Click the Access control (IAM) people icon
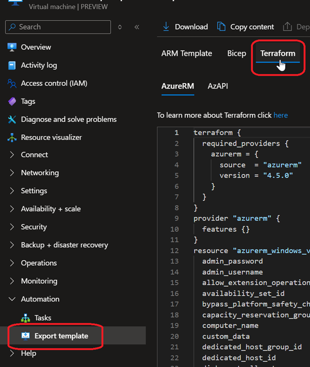Image resolution: width=310 pixels, height=367 pixels. 12,84
